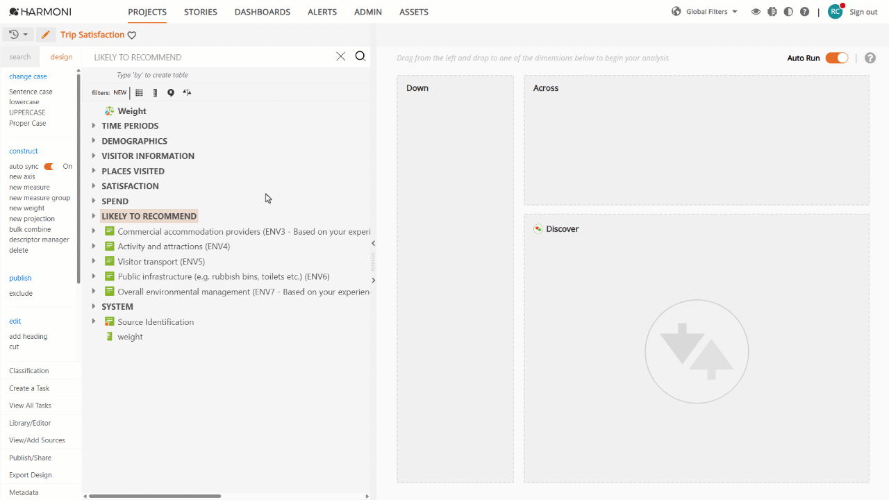The height and width of the screenshot is (500, 889).
Task: Click the tree horizontal scrollbar
Action: click(155, 496)
